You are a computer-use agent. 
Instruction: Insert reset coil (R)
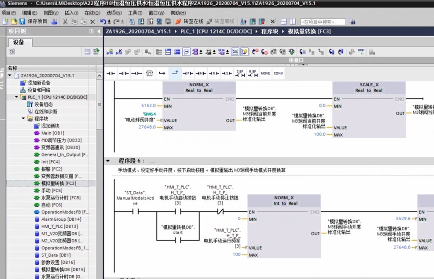[x=214, y=74]
